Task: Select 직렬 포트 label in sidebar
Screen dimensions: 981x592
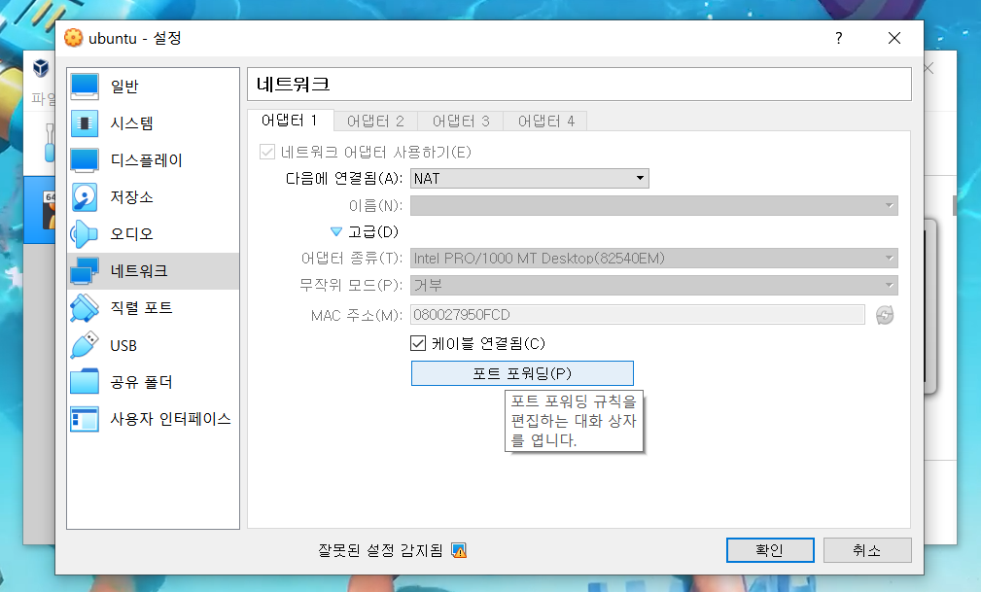Action: [141, 308]
